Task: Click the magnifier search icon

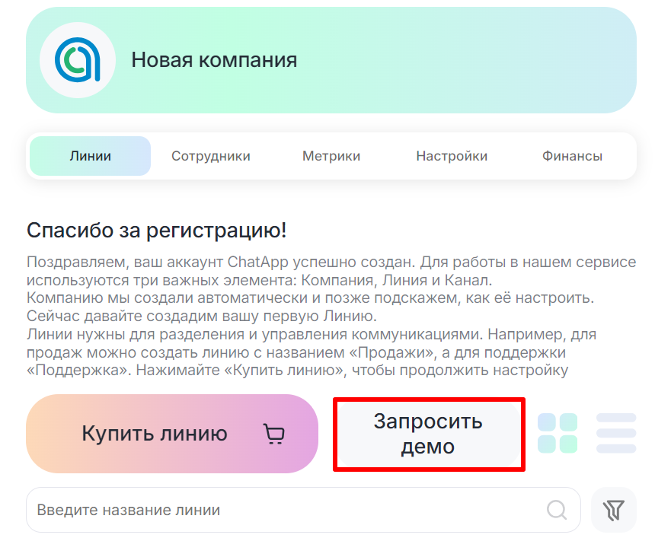Action: (x=557, y=510)
